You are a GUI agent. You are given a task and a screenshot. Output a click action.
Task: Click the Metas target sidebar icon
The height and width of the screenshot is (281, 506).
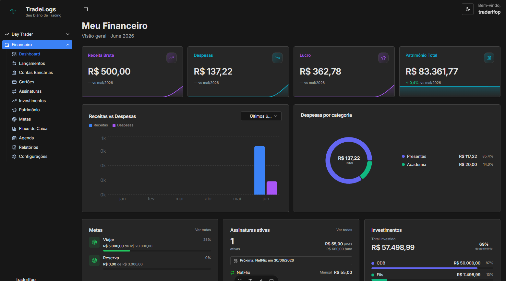(x=14, y=119)
